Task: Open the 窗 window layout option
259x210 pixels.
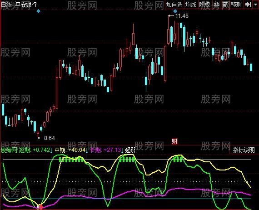Action: [x=225, y=5]
